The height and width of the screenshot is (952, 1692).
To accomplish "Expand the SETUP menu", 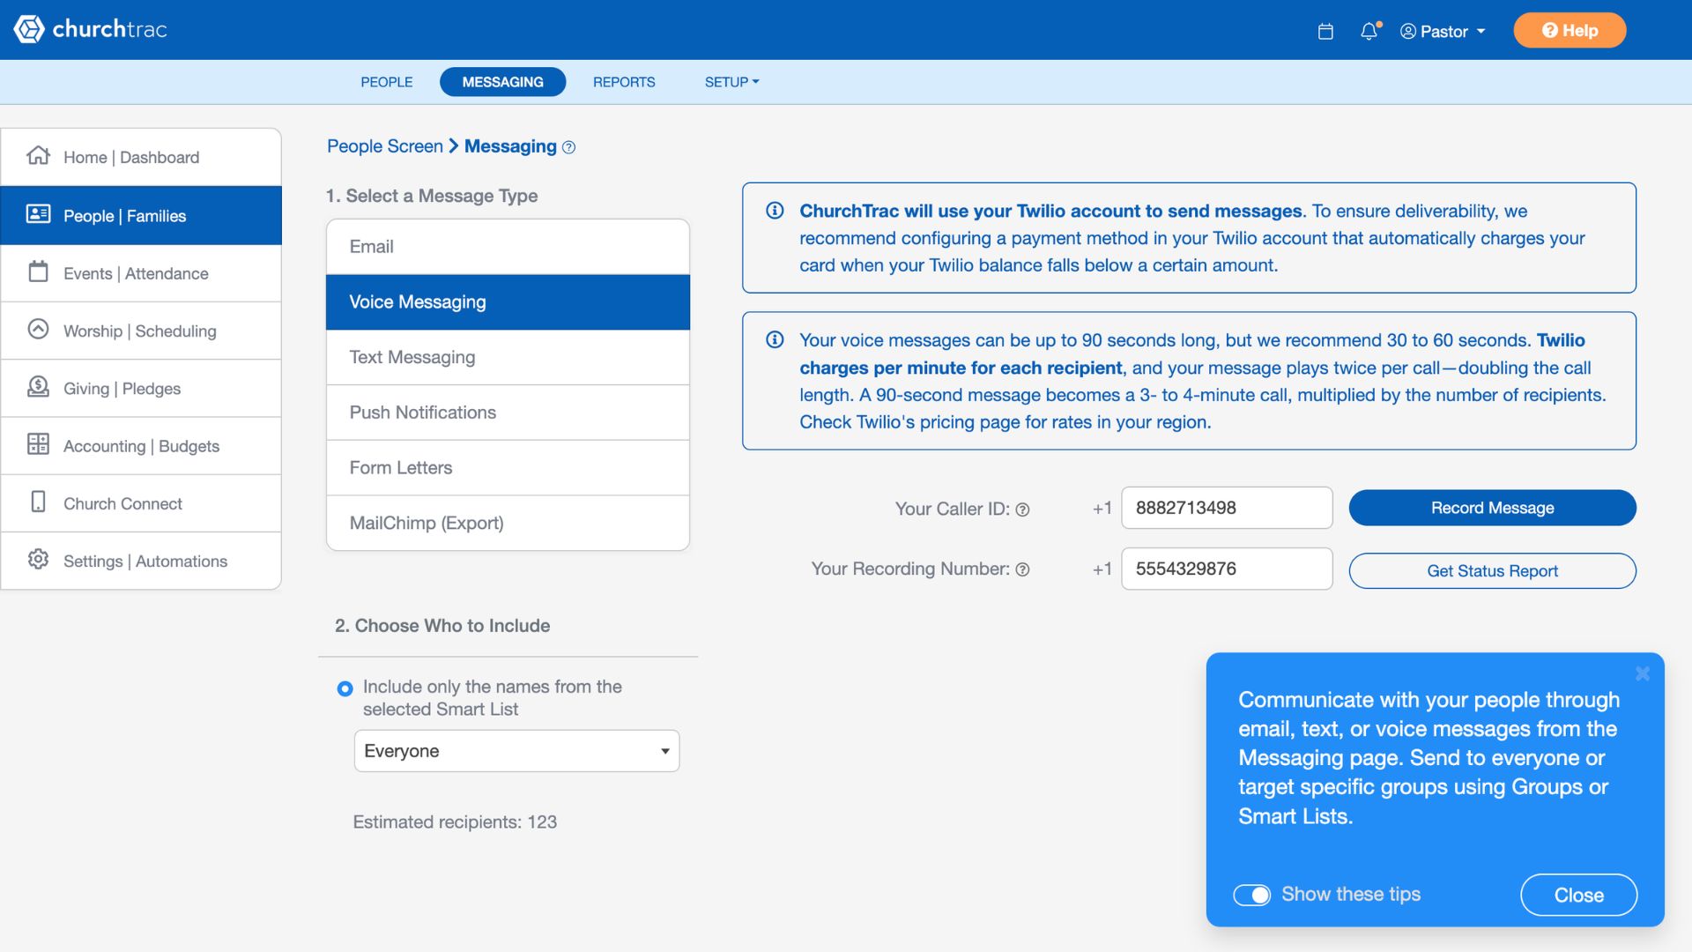I will [731, 82].
